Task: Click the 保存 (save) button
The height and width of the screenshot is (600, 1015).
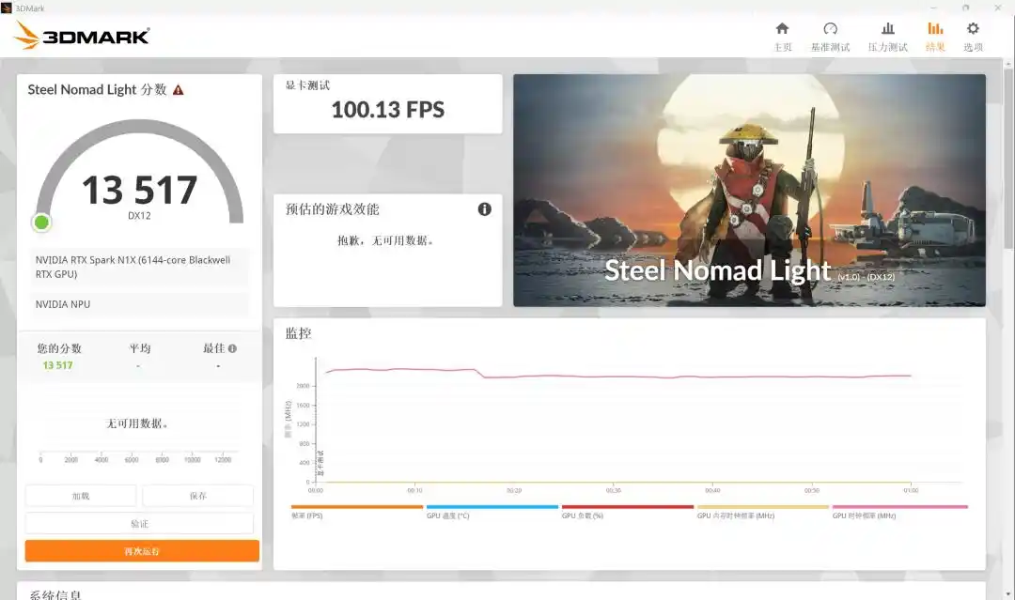Action: (x=197, y=496)
